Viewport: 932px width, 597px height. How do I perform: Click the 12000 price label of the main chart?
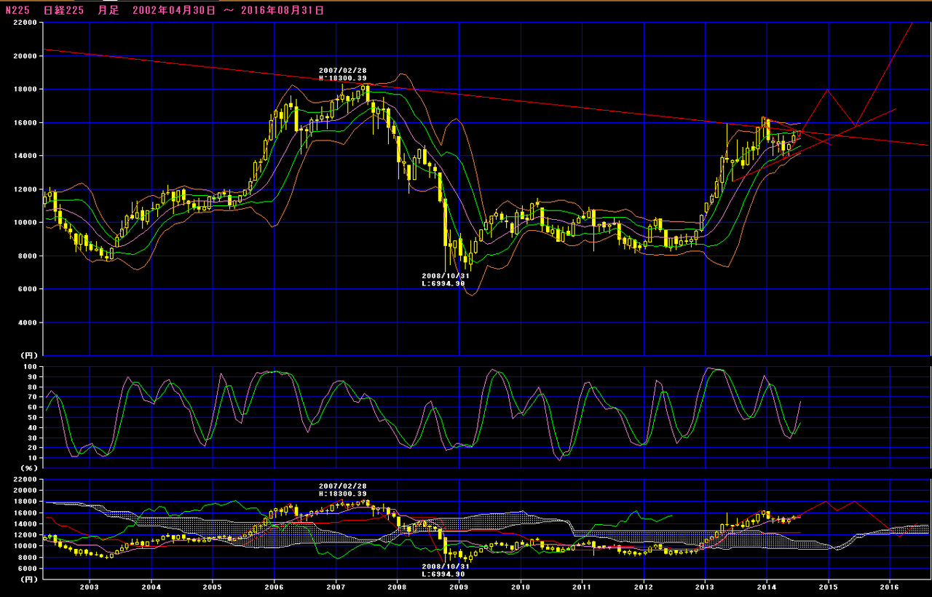[24, 189]
